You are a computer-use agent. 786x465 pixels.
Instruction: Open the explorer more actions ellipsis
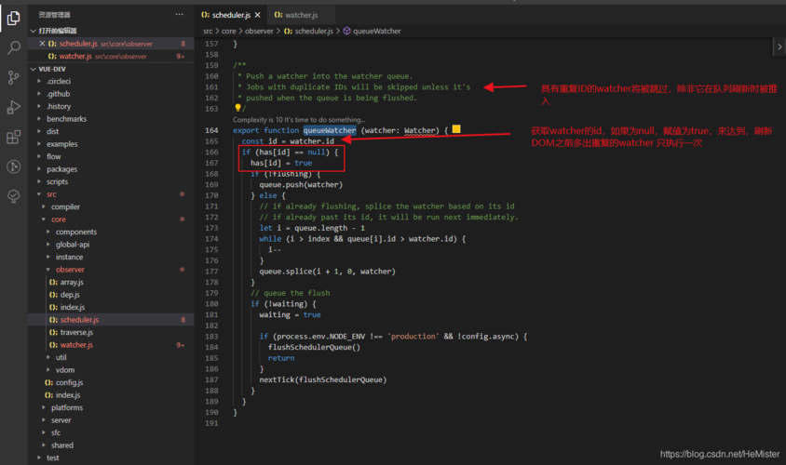coord(179,15)
